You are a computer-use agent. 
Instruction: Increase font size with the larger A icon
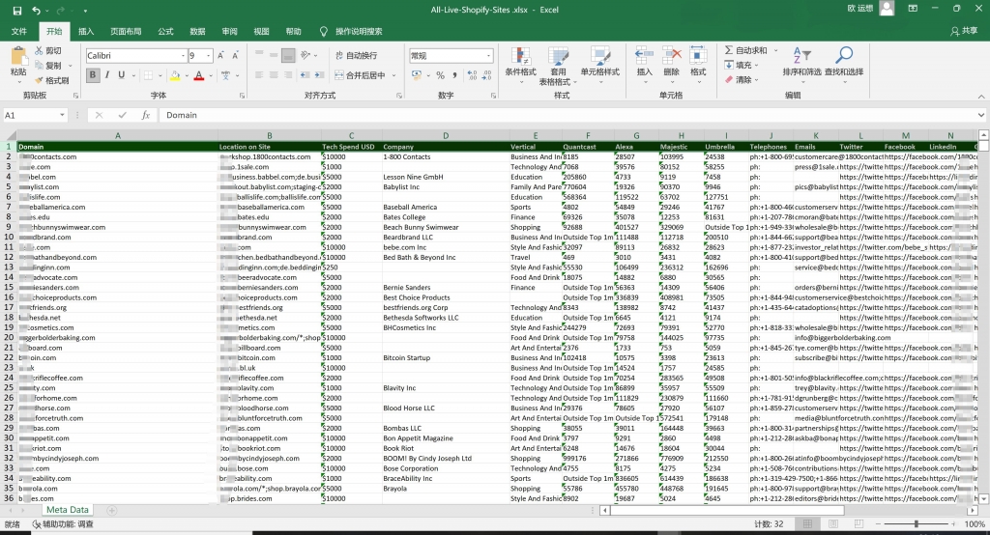221,55
